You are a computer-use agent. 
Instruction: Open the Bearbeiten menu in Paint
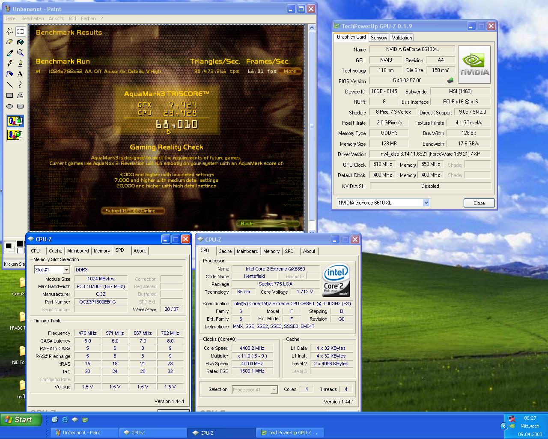click(x=33, y=18)
